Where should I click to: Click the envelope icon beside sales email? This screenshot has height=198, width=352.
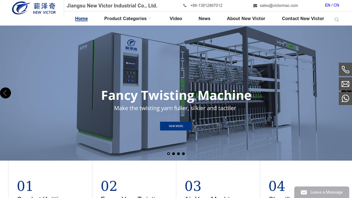tap(255, 5)
